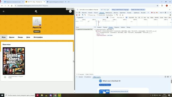Open the Main context dropdown
The height and width of the screenshot is (97, 172).
tap(162, 13)
